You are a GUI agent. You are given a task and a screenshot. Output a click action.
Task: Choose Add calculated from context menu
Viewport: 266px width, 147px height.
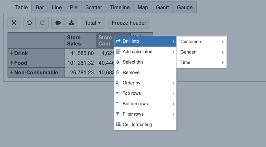[x=137, y=52]
